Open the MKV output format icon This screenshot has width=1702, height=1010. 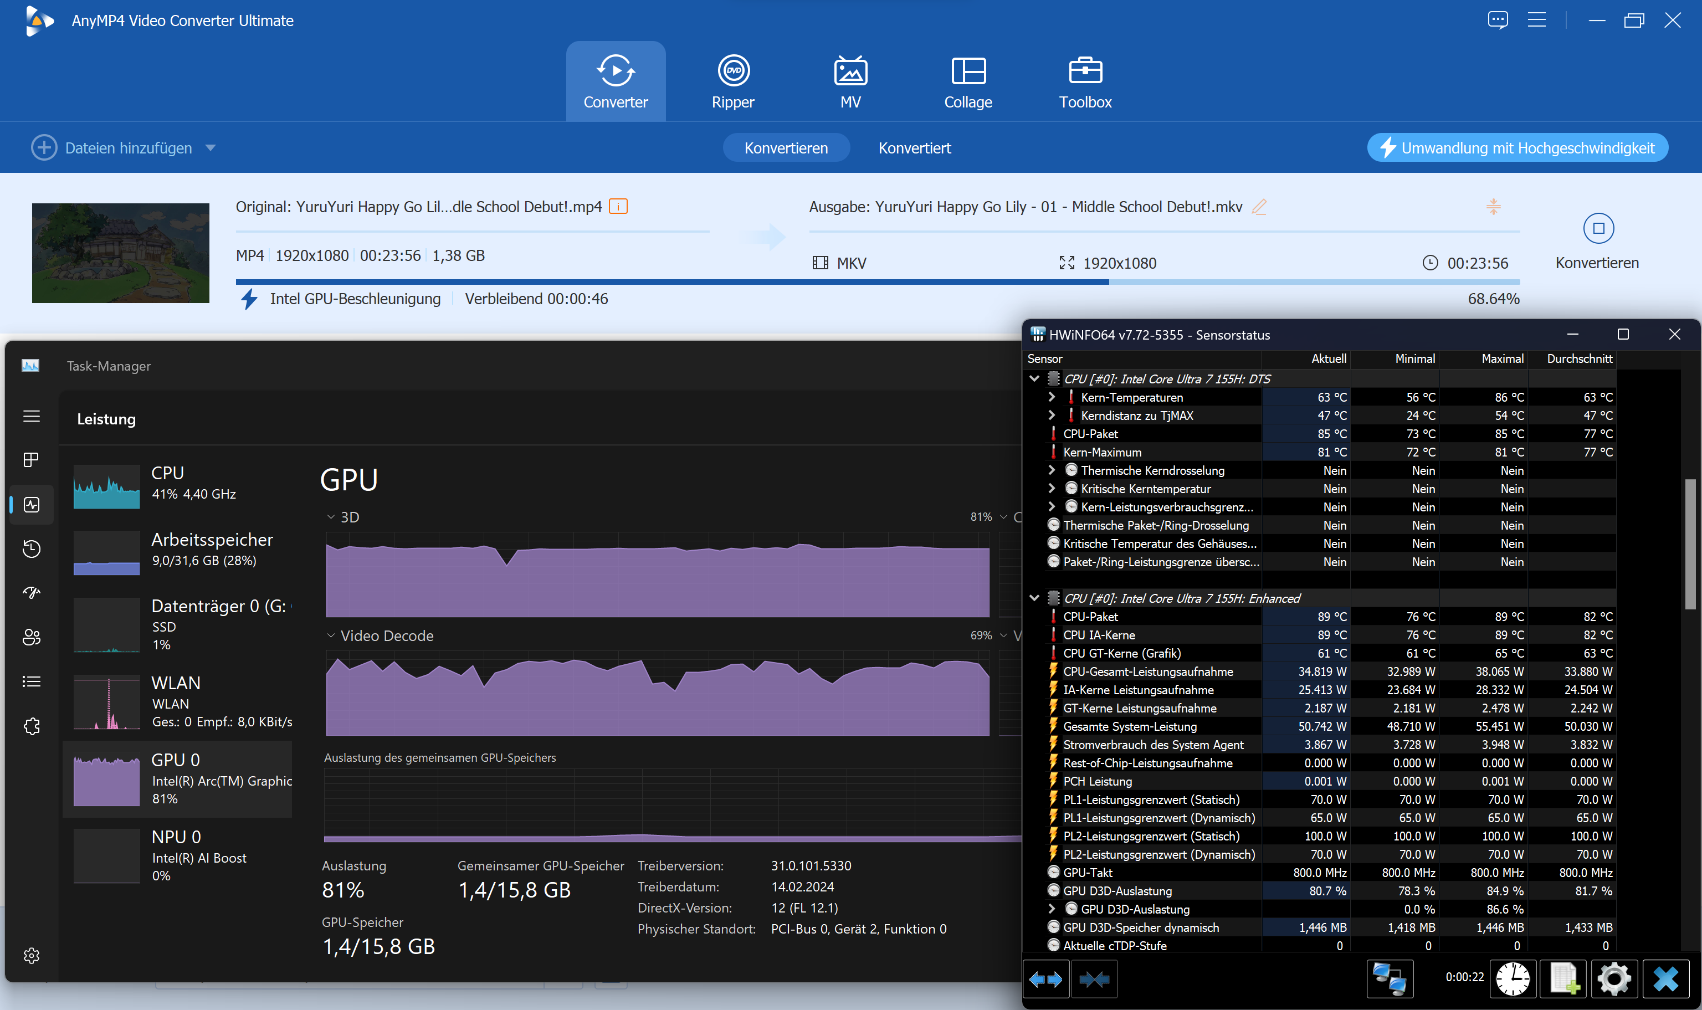[x=821, y=263]
